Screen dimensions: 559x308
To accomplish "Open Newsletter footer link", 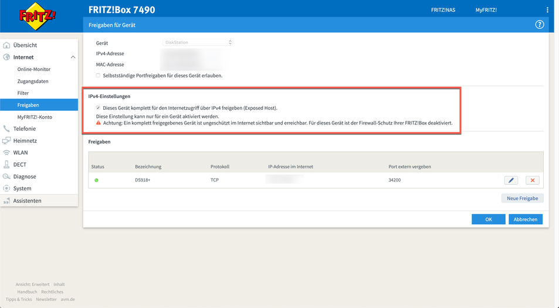I will point(46,299).
